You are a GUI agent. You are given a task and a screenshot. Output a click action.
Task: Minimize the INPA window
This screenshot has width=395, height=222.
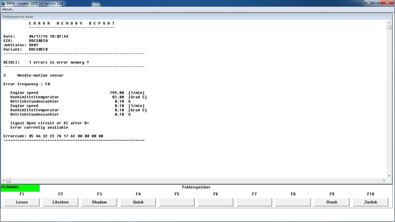[x=368, y=3]
